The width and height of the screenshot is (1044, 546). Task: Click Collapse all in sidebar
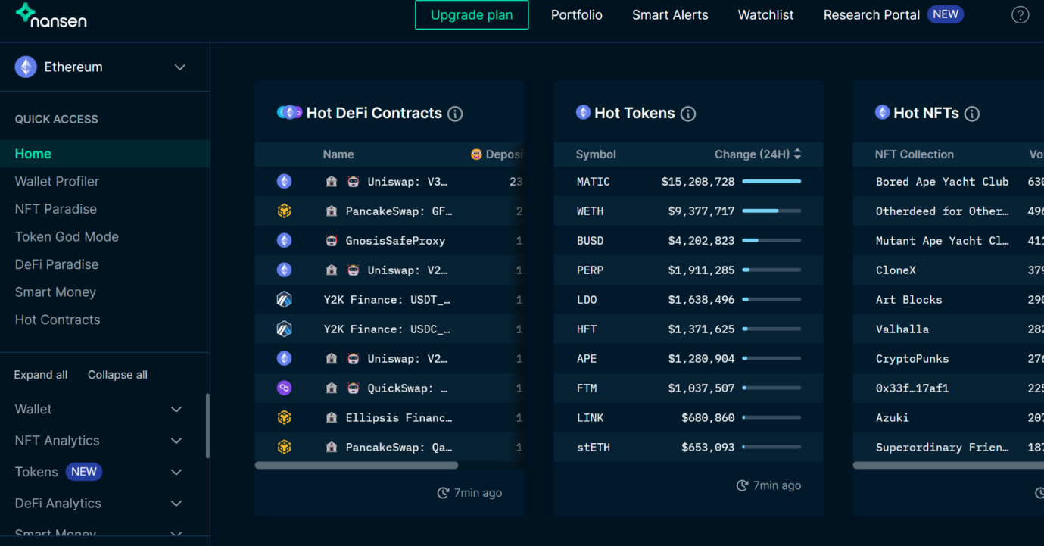117,375
